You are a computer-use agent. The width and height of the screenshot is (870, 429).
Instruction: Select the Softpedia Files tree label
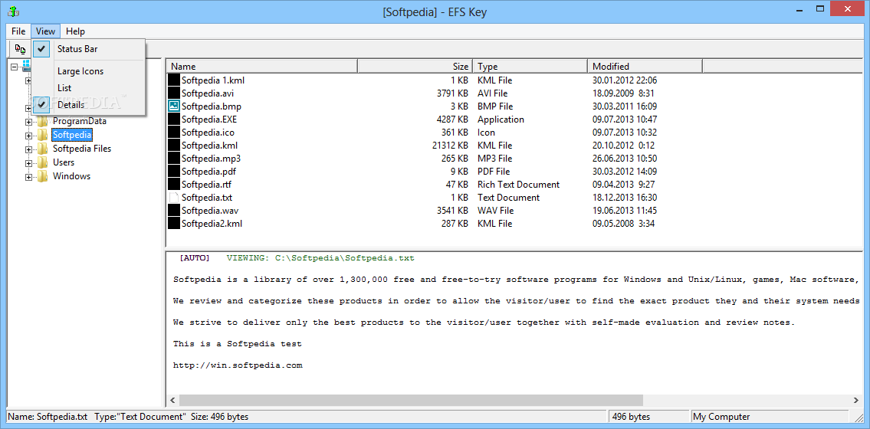point(81,149)
